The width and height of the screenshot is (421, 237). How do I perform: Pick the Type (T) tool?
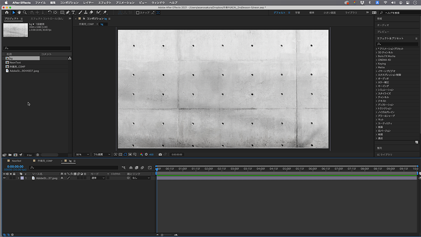click(73, 12)
